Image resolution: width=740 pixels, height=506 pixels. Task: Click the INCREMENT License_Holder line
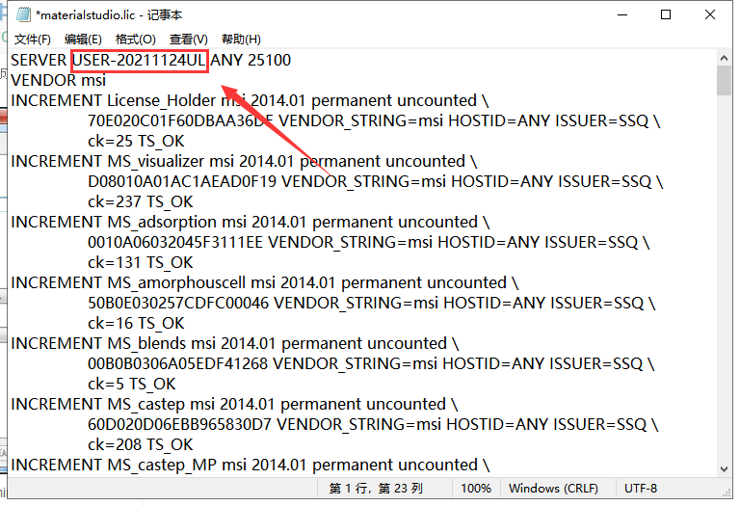tap(250, 101)
